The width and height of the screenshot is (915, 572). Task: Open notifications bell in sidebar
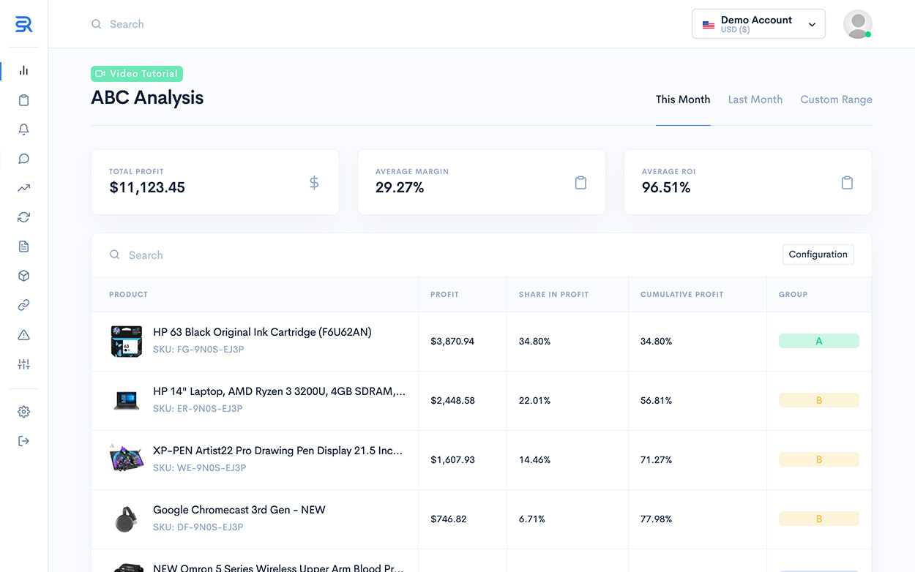click(x=24, y=129)
